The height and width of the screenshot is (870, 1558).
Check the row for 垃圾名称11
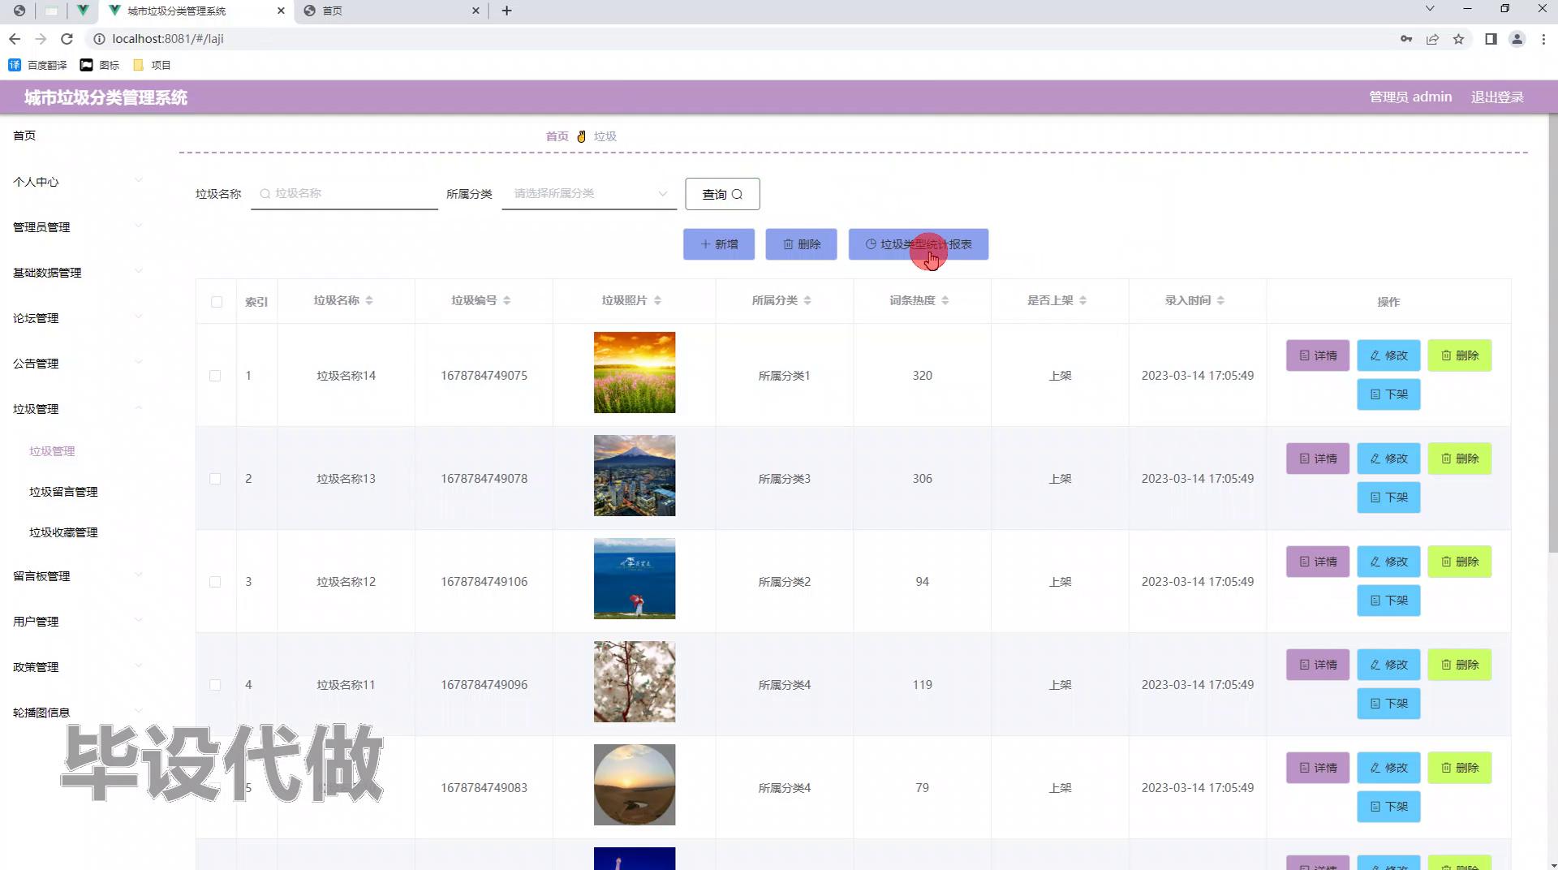[215, 685]
